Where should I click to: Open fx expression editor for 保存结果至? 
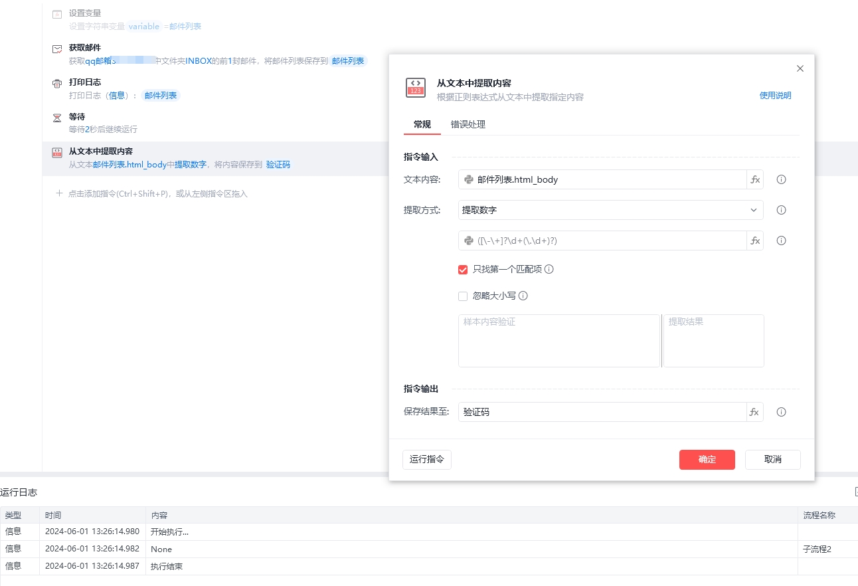(755, 412)
